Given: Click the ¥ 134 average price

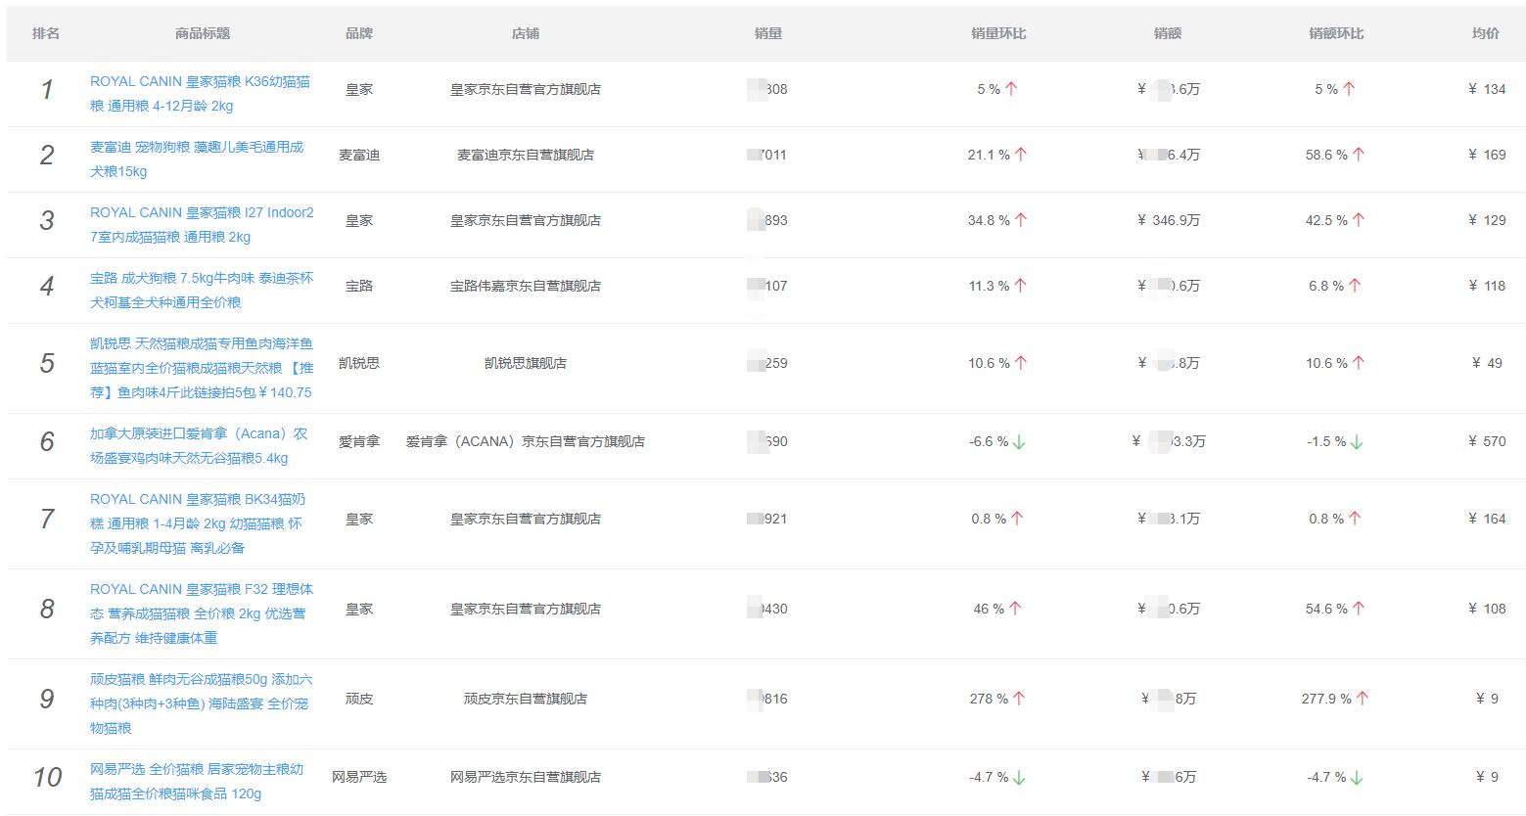Looking at the screenshot, I should (1487, 89).
